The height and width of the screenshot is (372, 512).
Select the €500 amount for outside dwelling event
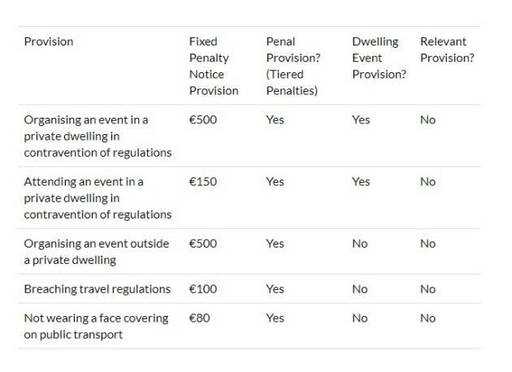coord(203,244)
